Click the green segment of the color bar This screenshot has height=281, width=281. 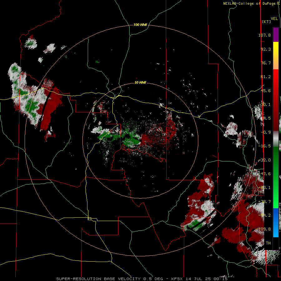(276, 177)
